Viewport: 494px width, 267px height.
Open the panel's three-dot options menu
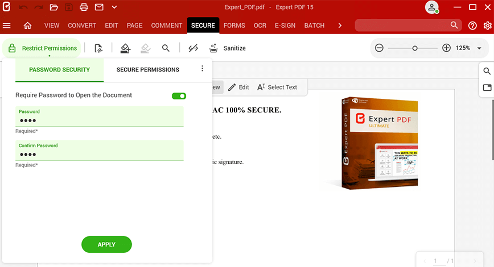coord(202,68)
